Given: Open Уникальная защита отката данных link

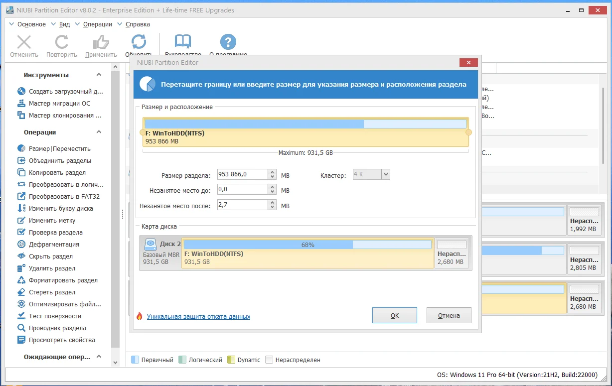Looking at the screenshot, I should pos(198,316).
